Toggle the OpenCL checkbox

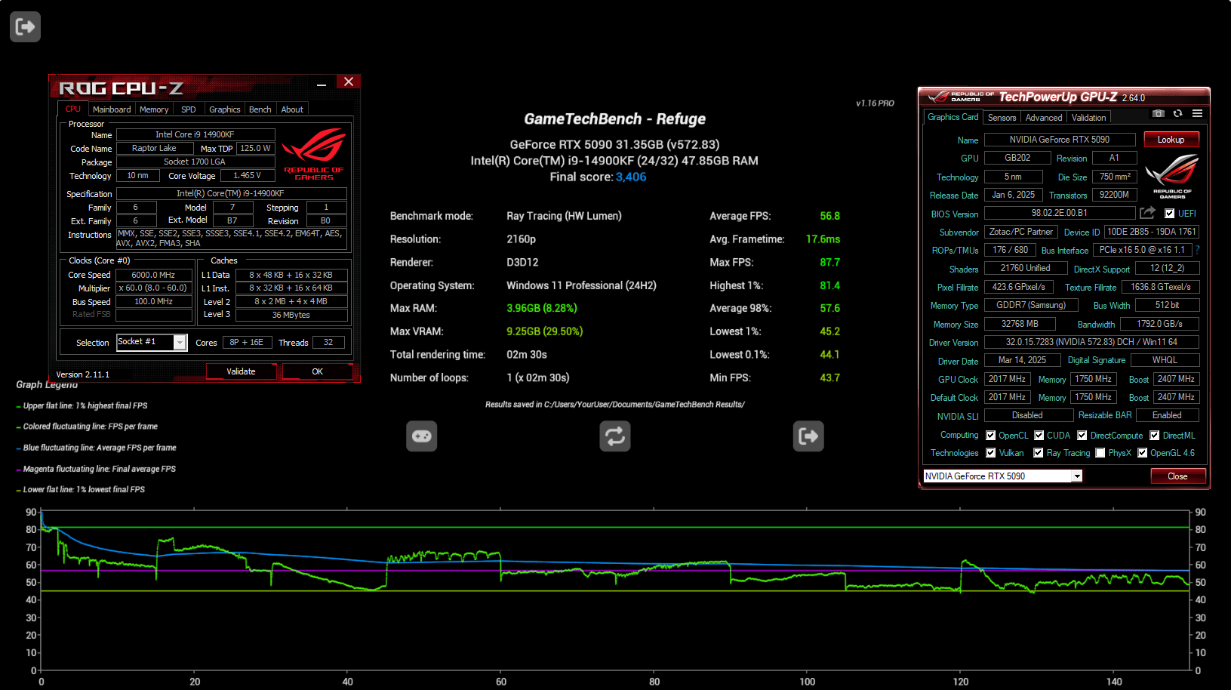click(x=990, y=436)
